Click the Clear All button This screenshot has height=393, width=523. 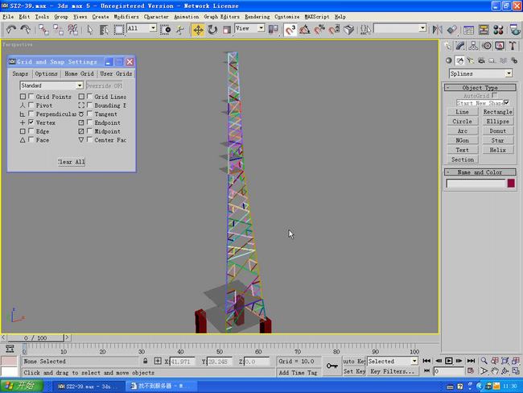point(71,162)
